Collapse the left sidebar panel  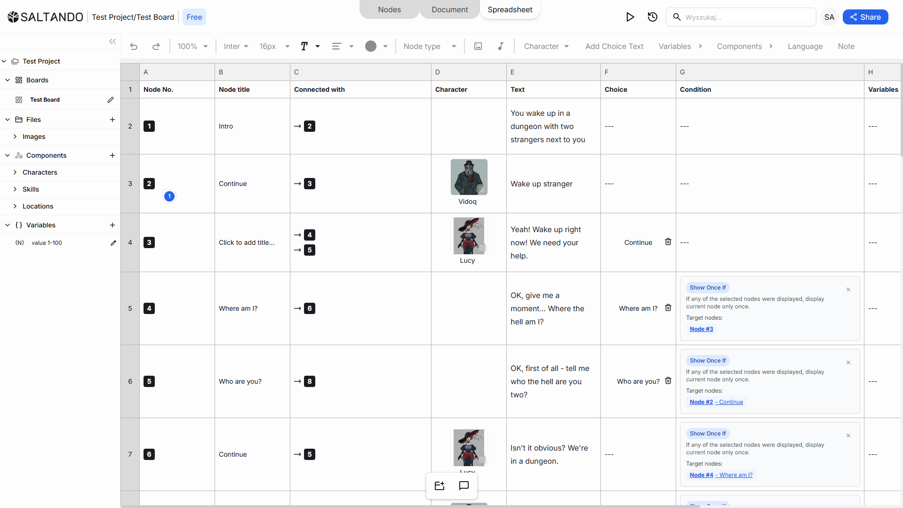[x=112, y=41]
